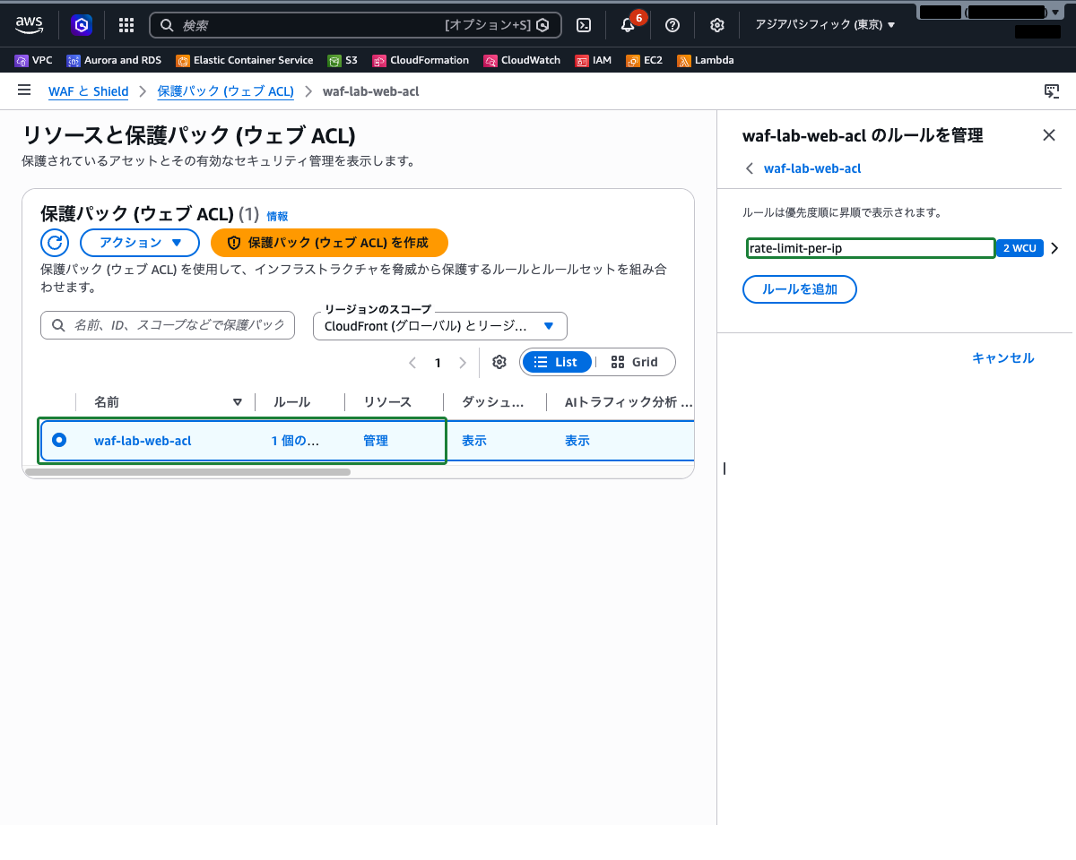The image size is (1076, 860).
Task: Open the EC2 bookmark shortcut
Action: click(x=645, y=60)
